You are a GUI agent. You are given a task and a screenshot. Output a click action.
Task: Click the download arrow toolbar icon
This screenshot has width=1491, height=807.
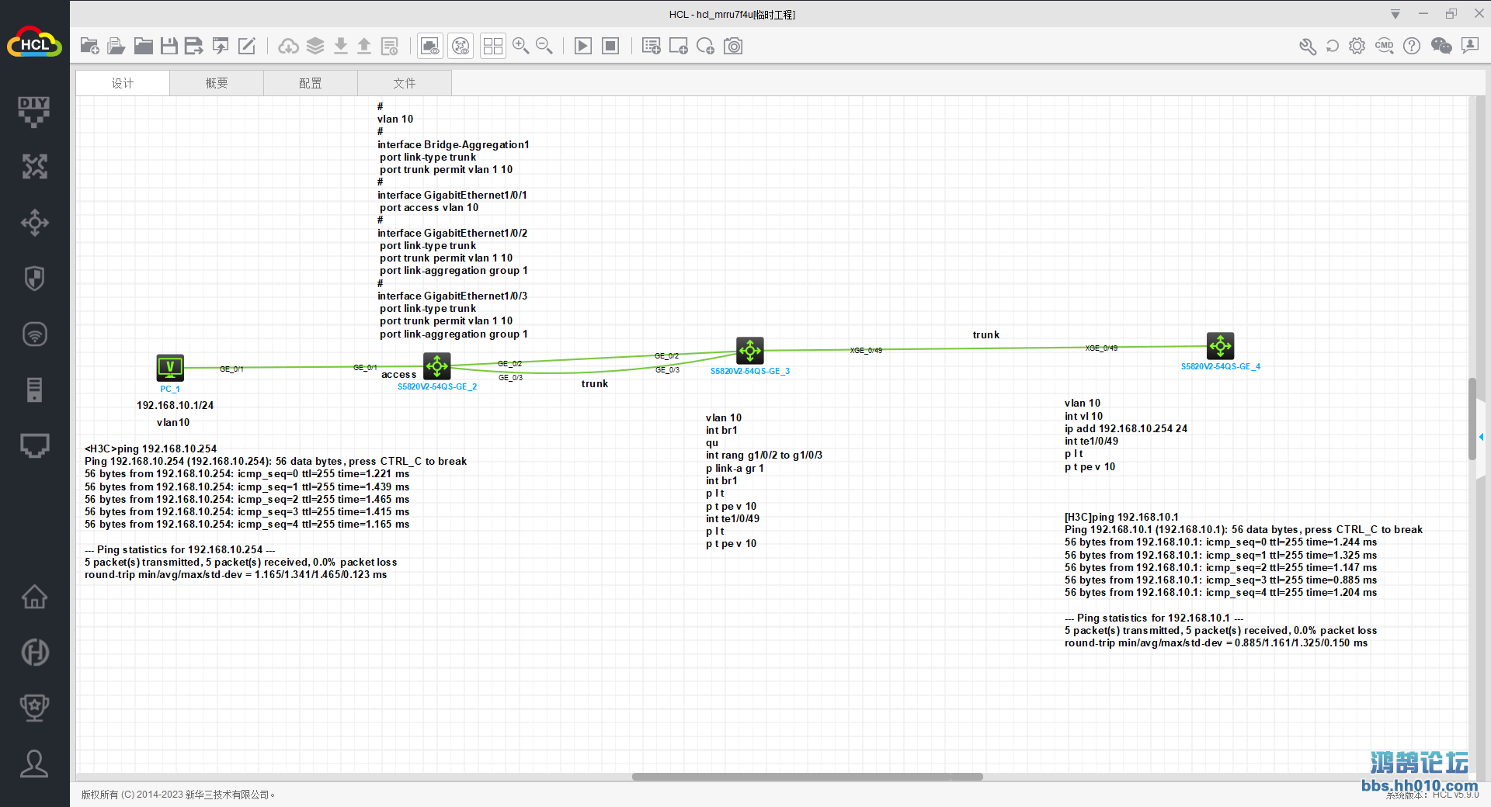click(x=341, y=46)
